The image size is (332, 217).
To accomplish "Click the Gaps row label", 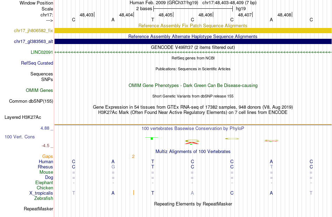I will 48,157.
